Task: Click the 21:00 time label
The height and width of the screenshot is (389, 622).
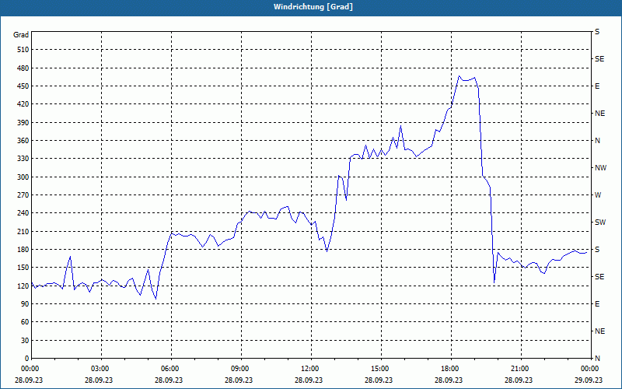Action: (519, 368)
